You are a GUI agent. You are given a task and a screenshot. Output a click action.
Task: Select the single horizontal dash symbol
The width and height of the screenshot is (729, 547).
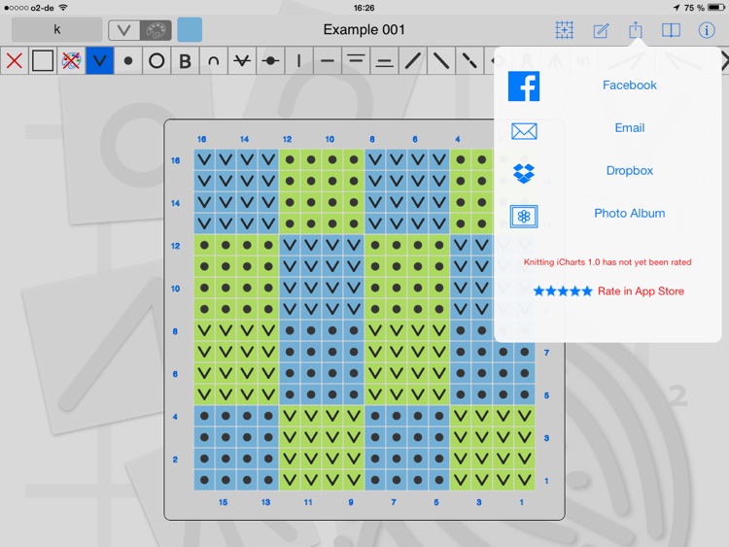[328, 61]
